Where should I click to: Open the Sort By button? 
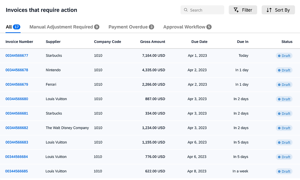[278, 10]
